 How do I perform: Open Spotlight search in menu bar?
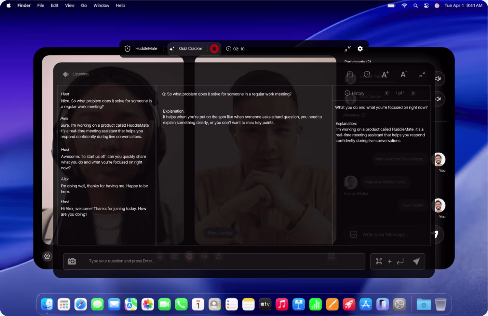tap(415, 6)
